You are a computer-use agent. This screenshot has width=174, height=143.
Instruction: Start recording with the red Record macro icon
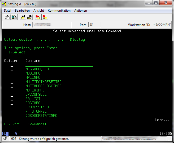click(38, 17)
